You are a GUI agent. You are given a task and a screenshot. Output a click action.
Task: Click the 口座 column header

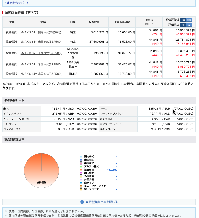point(73,22)
